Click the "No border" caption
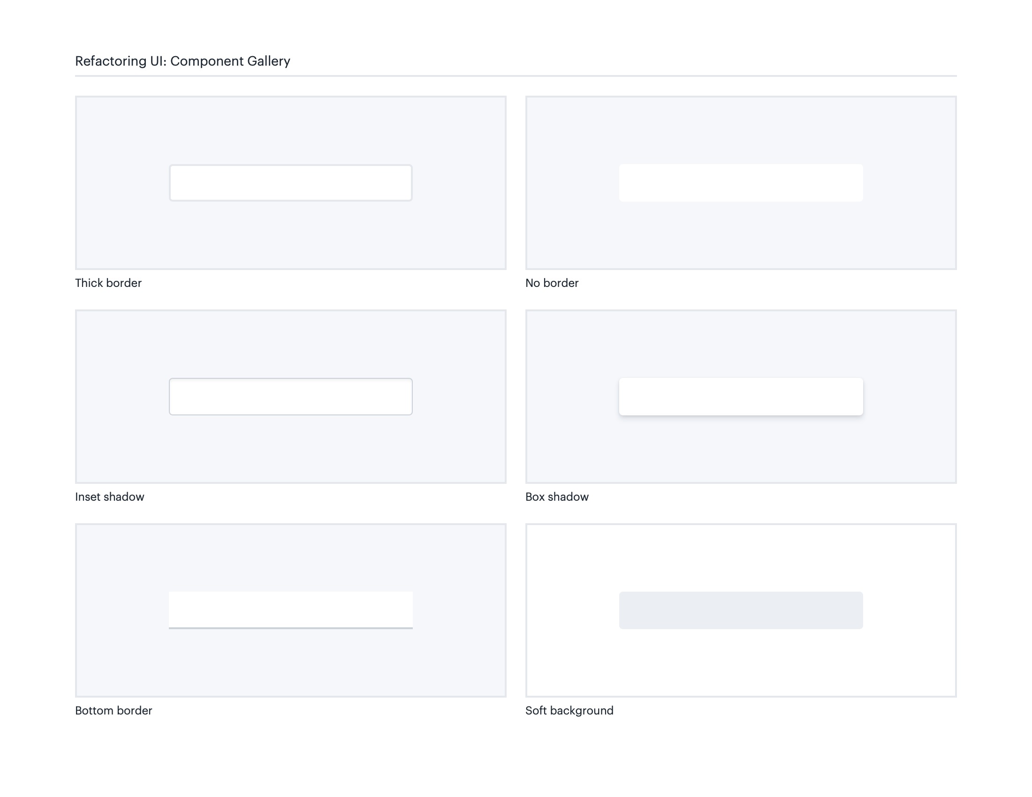The image size is (1032, 797). pos(552,283)
